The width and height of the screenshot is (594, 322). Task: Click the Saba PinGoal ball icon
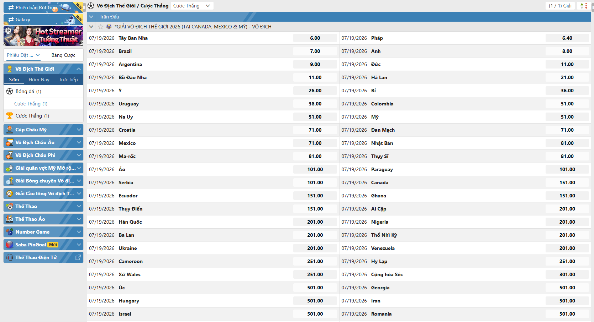10,245
